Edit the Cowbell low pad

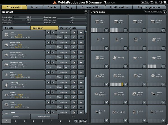tap(163, 103)
